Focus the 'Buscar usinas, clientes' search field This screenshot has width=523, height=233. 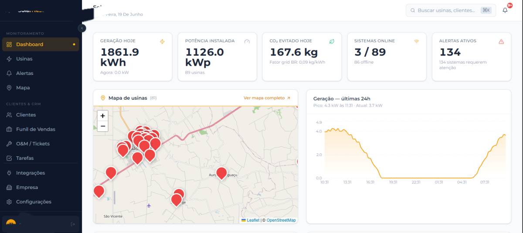pyautogui.click(x=451, y=10)
